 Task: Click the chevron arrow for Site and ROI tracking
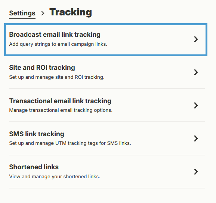(x=196, y=72)
